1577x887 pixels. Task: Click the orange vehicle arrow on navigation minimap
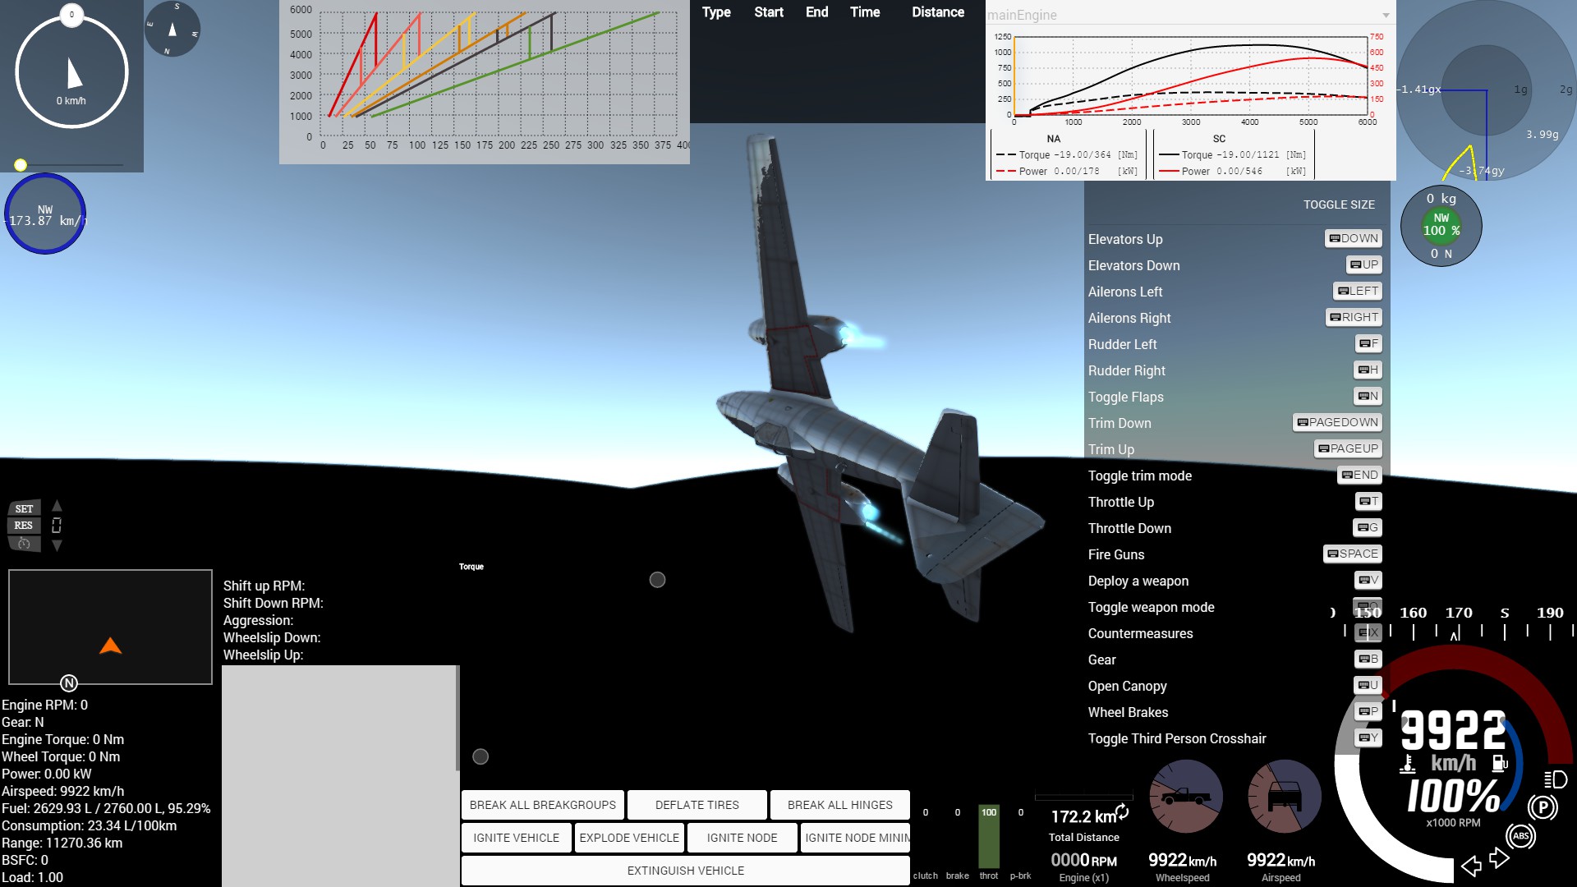110,646
